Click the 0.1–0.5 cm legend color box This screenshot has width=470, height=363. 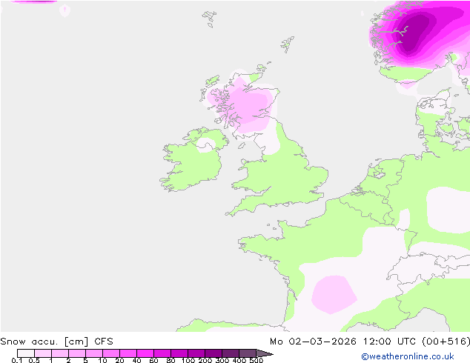pos(26,353)
